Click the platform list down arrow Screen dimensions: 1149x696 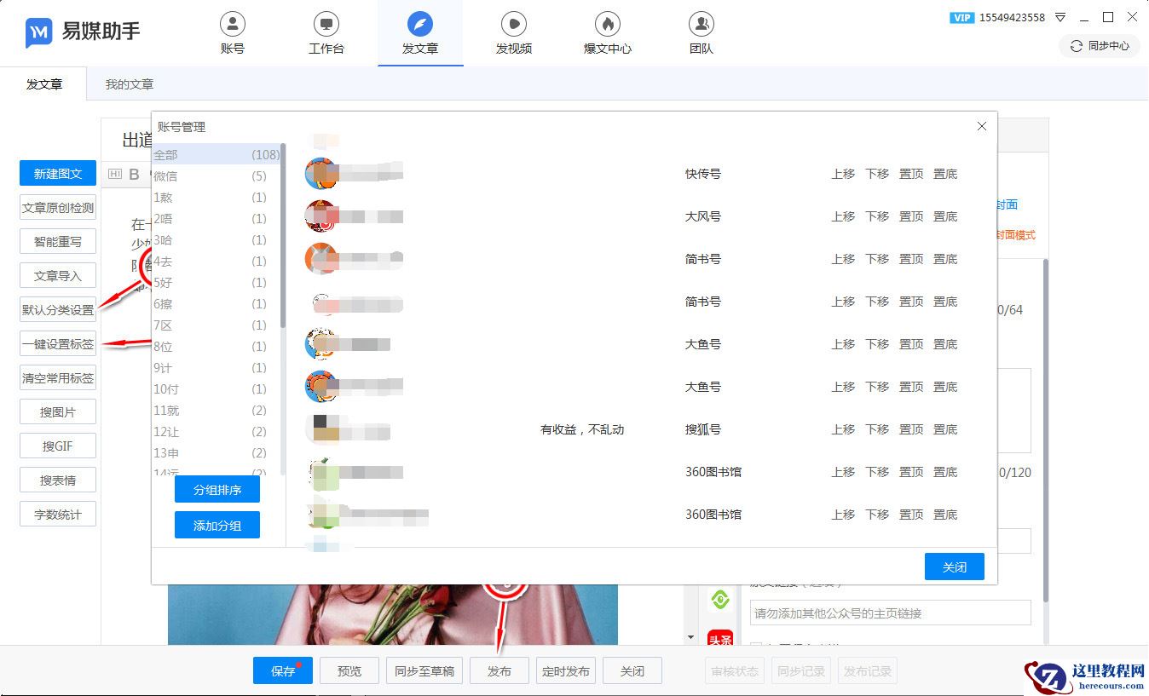point(691,637)
